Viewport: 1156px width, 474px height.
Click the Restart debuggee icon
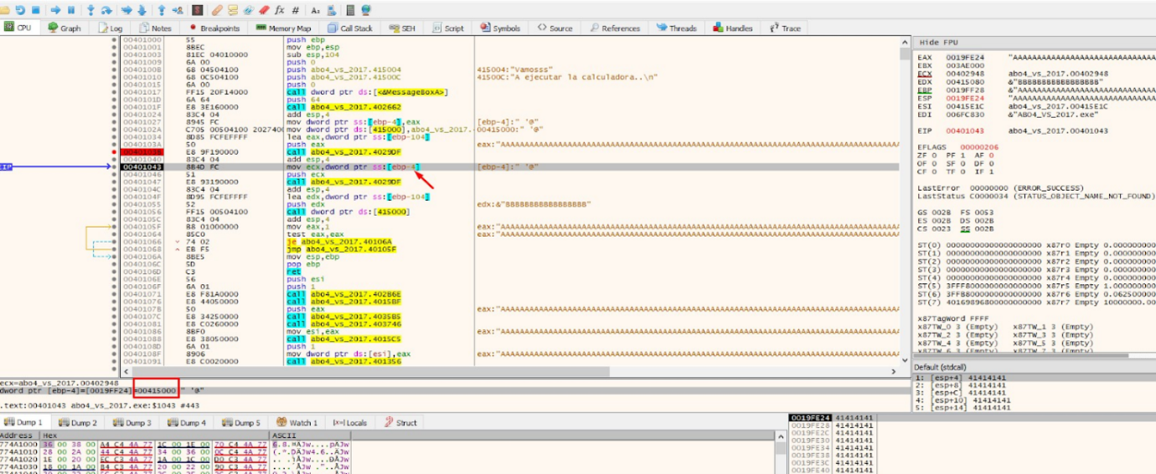point(20,10)
